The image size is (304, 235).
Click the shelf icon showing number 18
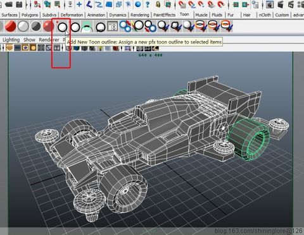click(x=113, y=27)
